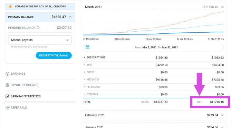Click the Earnings dollar icon

point(7,74)
